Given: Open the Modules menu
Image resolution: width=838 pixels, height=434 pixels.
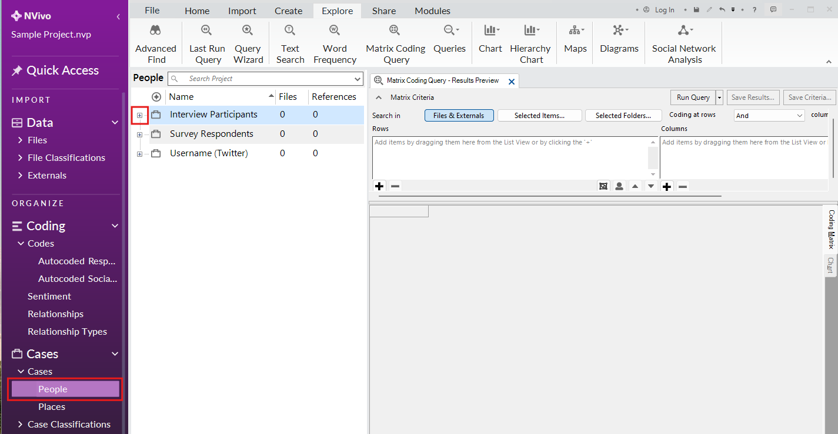Looking at the screenshot, I should [432, 10].
